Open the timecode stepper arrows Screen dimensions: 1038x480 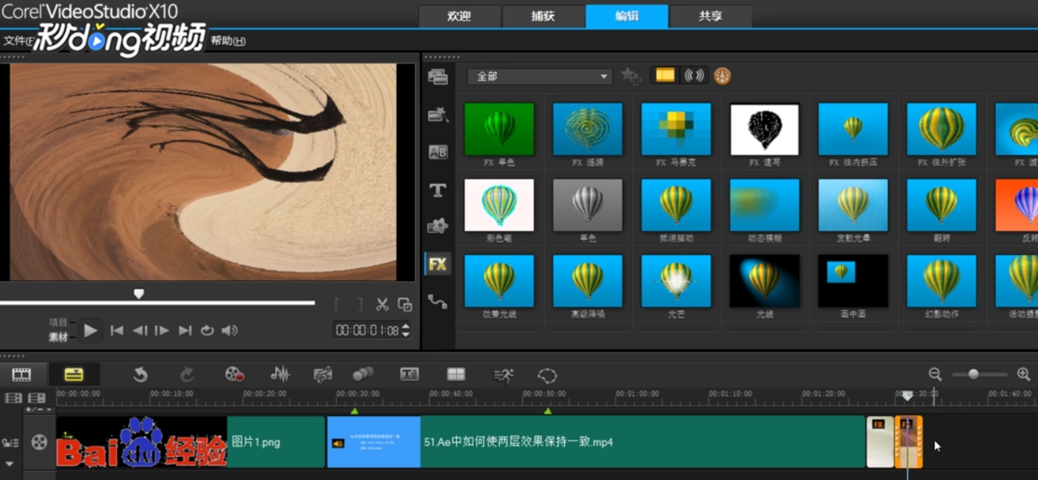[405, 330]
